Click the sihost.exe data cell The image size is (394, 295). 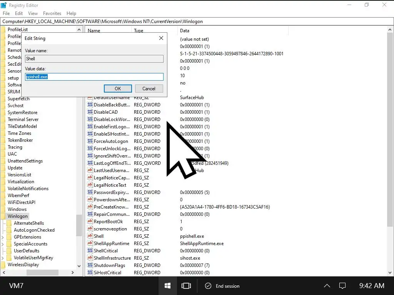pyautogui.click(x=190, y=258)
